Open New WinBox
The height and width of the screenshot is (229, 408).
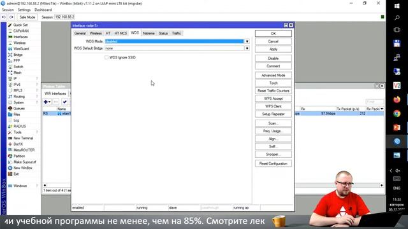(23, 168)
